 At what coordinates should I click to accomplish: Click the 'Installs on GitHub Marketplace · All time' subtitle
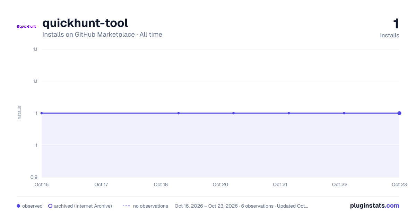[x=102, y=35]
